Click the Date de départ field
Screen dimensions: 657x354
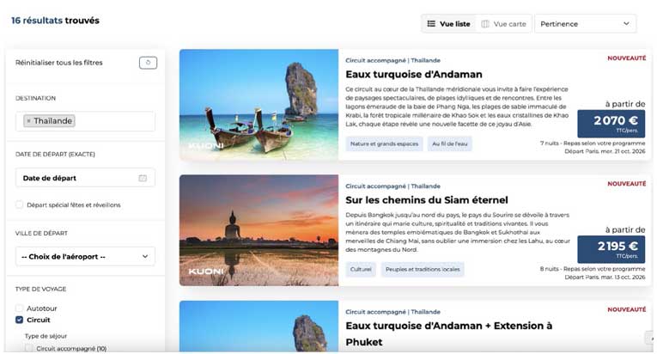tap(77, 179)
